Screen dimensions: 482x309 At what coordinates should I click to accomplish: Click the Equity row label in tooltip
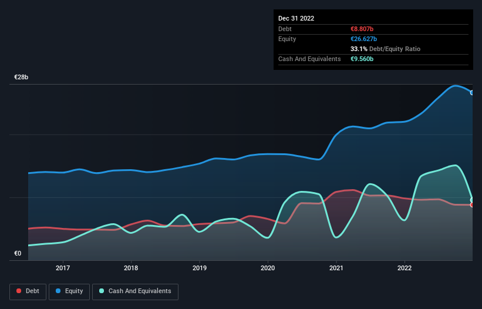point(287,39)
